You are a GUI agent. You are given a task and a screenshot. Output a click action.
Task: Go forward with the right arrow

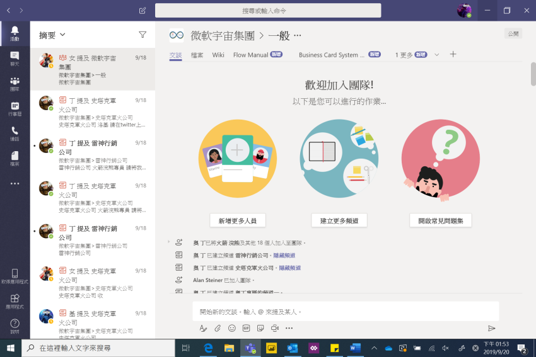pos(21,11)
